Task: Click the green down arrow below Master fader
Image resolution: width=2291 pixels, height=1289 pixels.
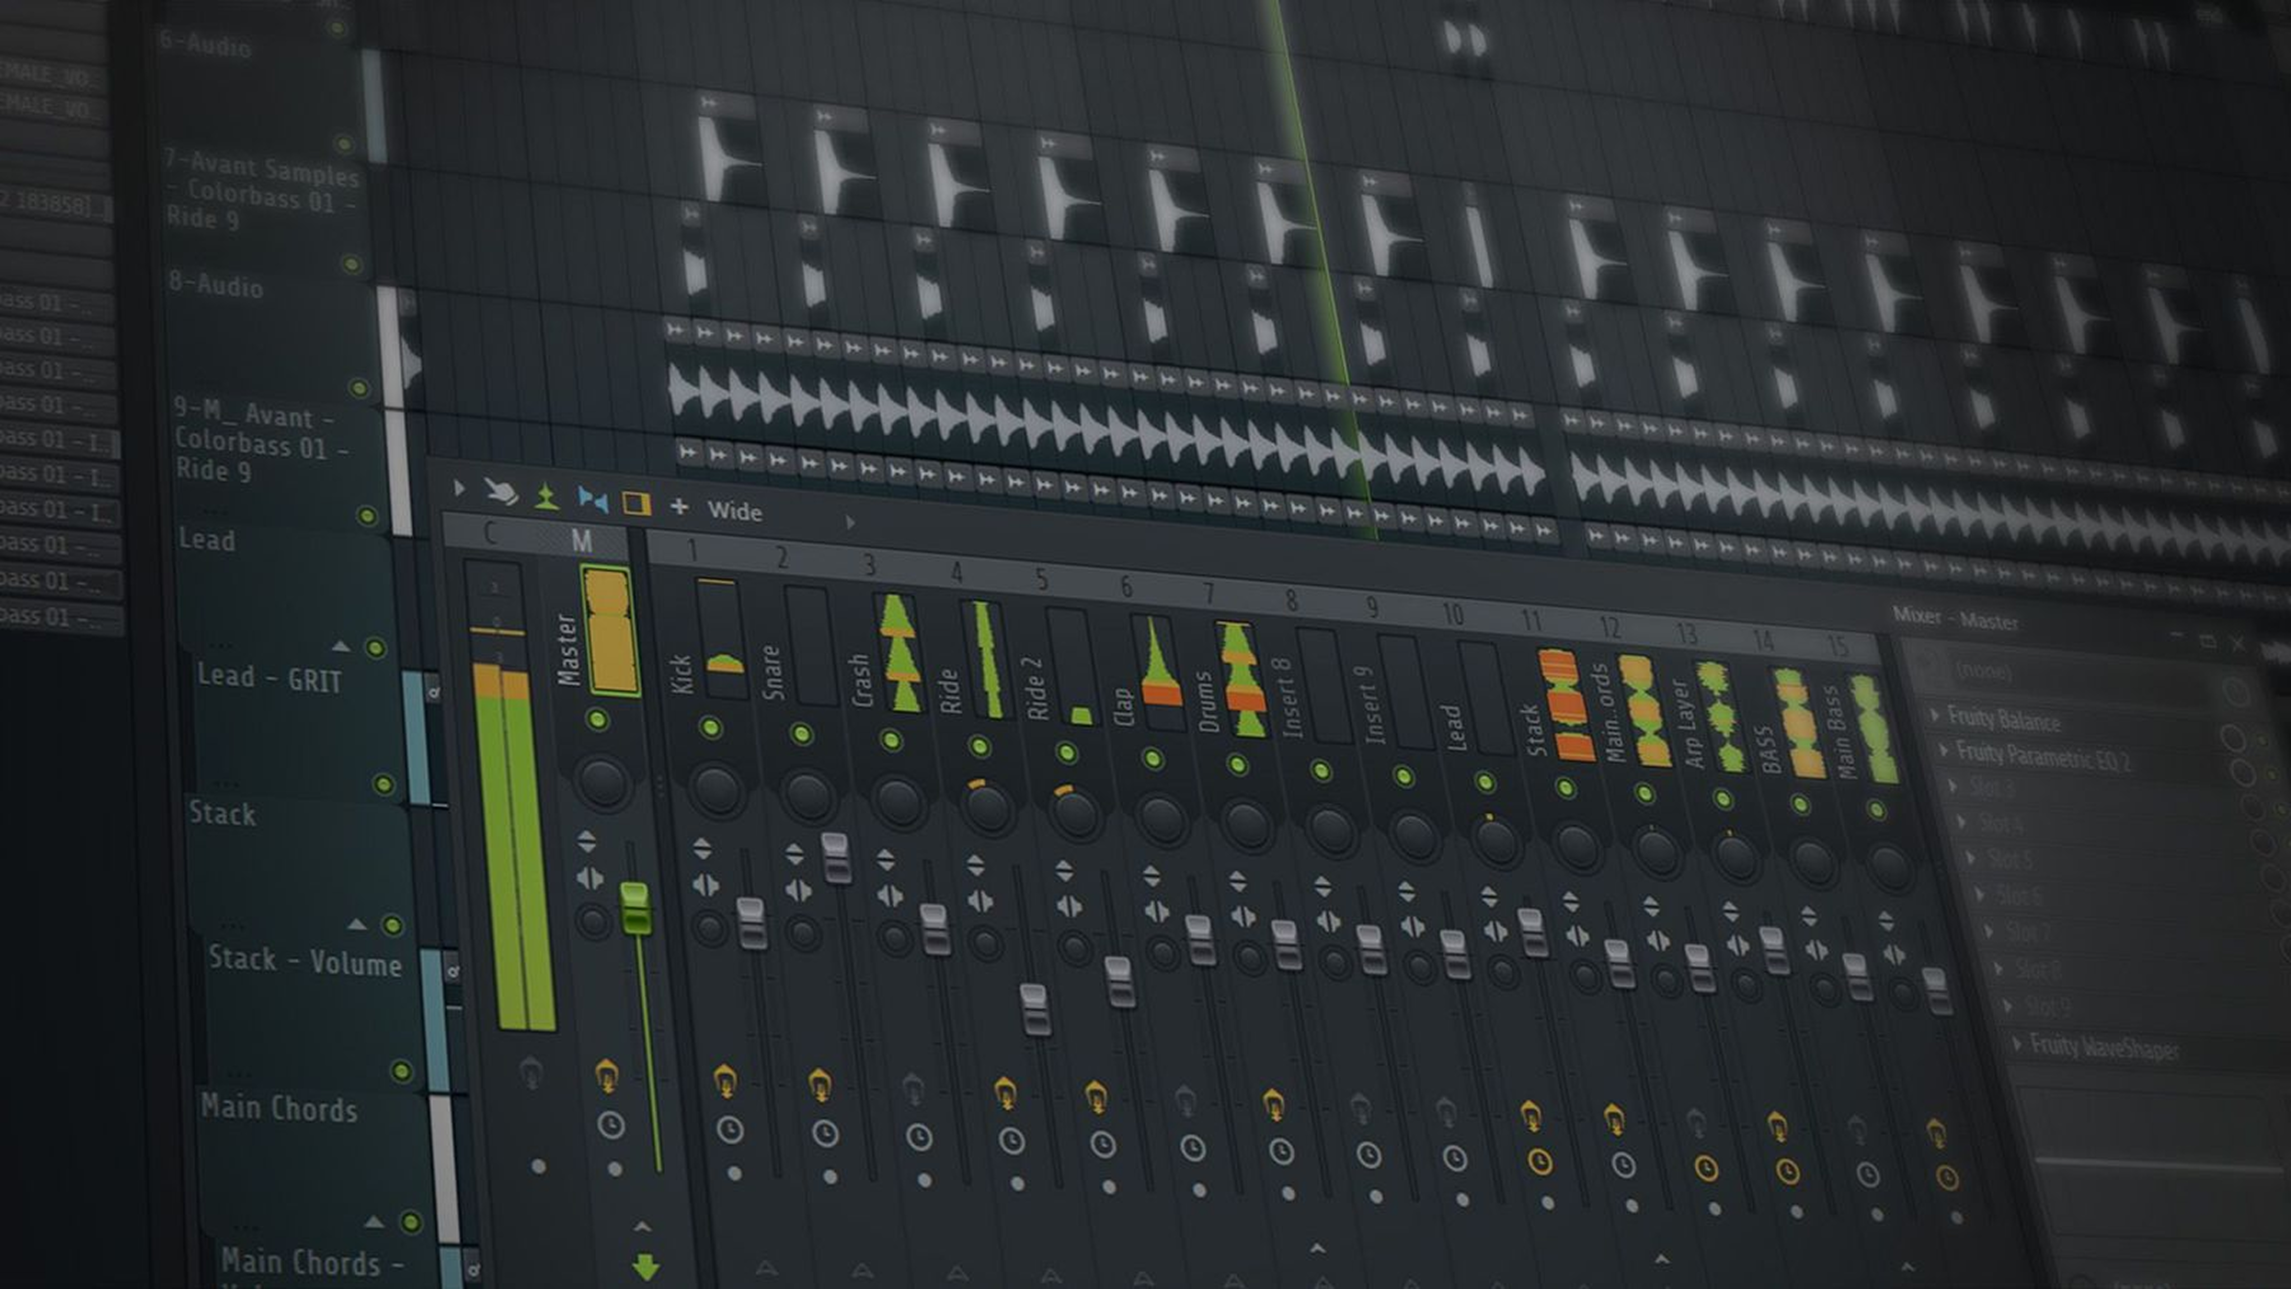Action: click(x=645, y=1267)
